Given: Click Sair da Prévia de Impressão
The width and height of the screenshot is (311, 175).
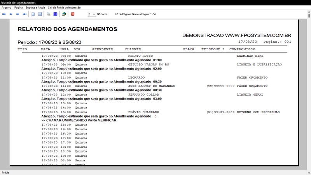Looking at the screenshot, I should pyautogui.click(x=64, y=7).
